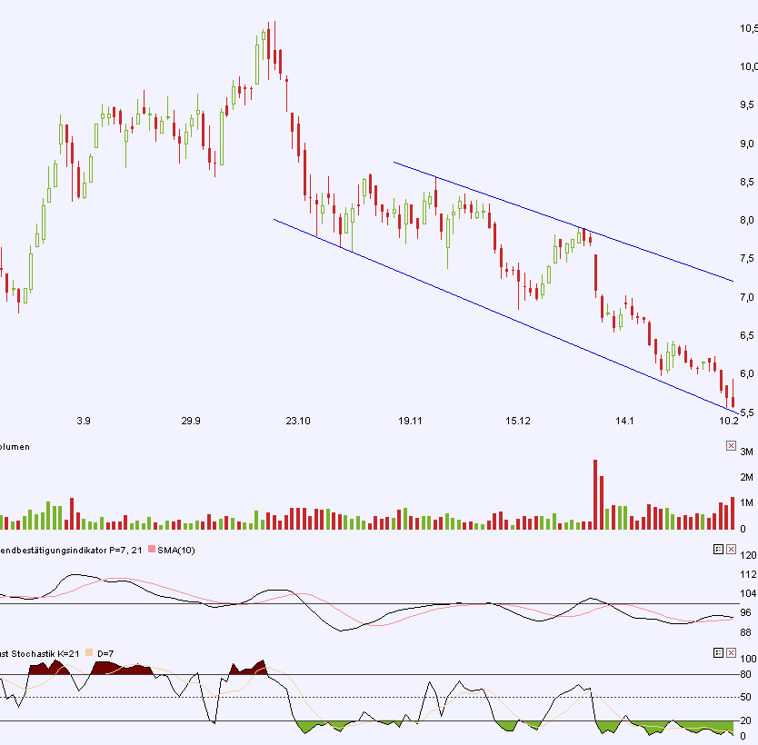
Task: Click the 80 stochastic axis label
Action: [x=746, y=674]
